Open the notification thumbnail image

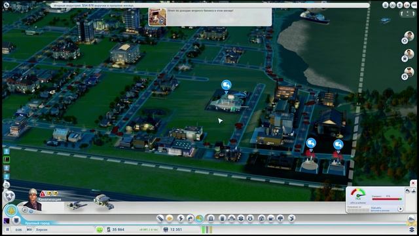point(158,17)
